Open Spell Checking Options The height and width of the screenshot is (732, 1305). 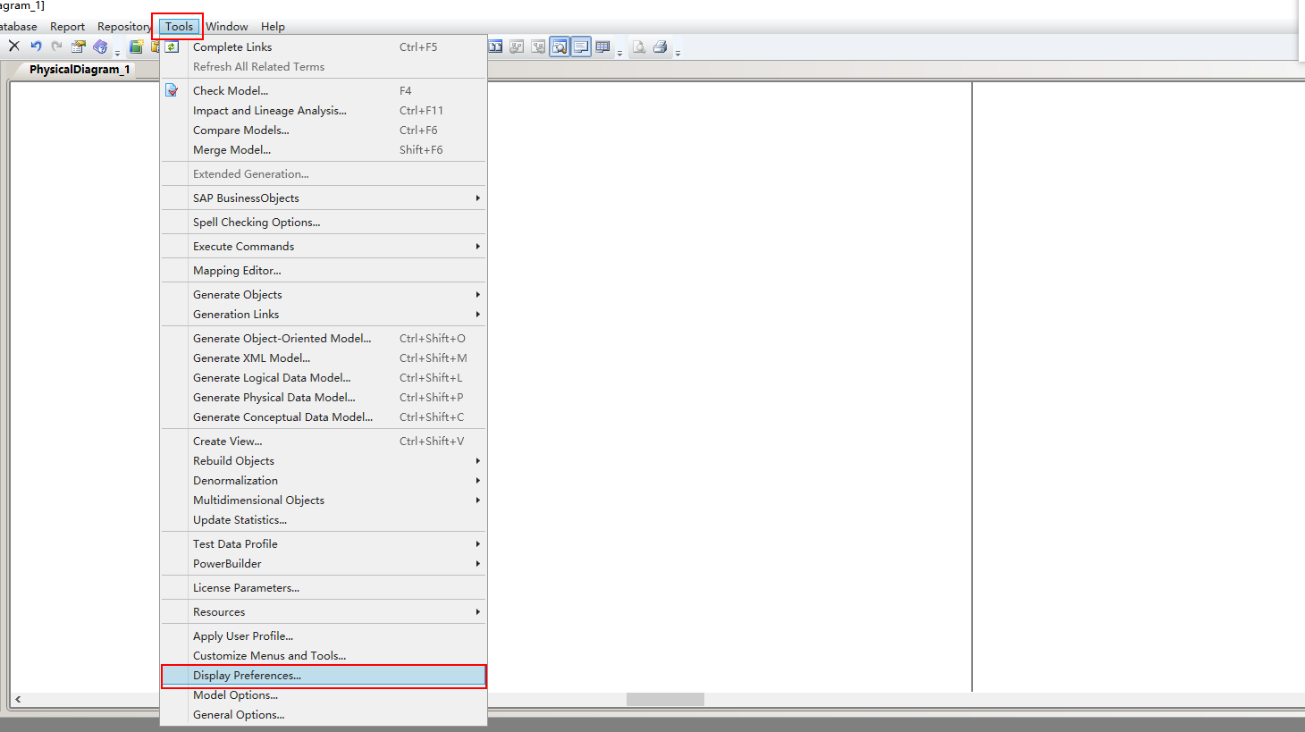click(x=324, y=223)
